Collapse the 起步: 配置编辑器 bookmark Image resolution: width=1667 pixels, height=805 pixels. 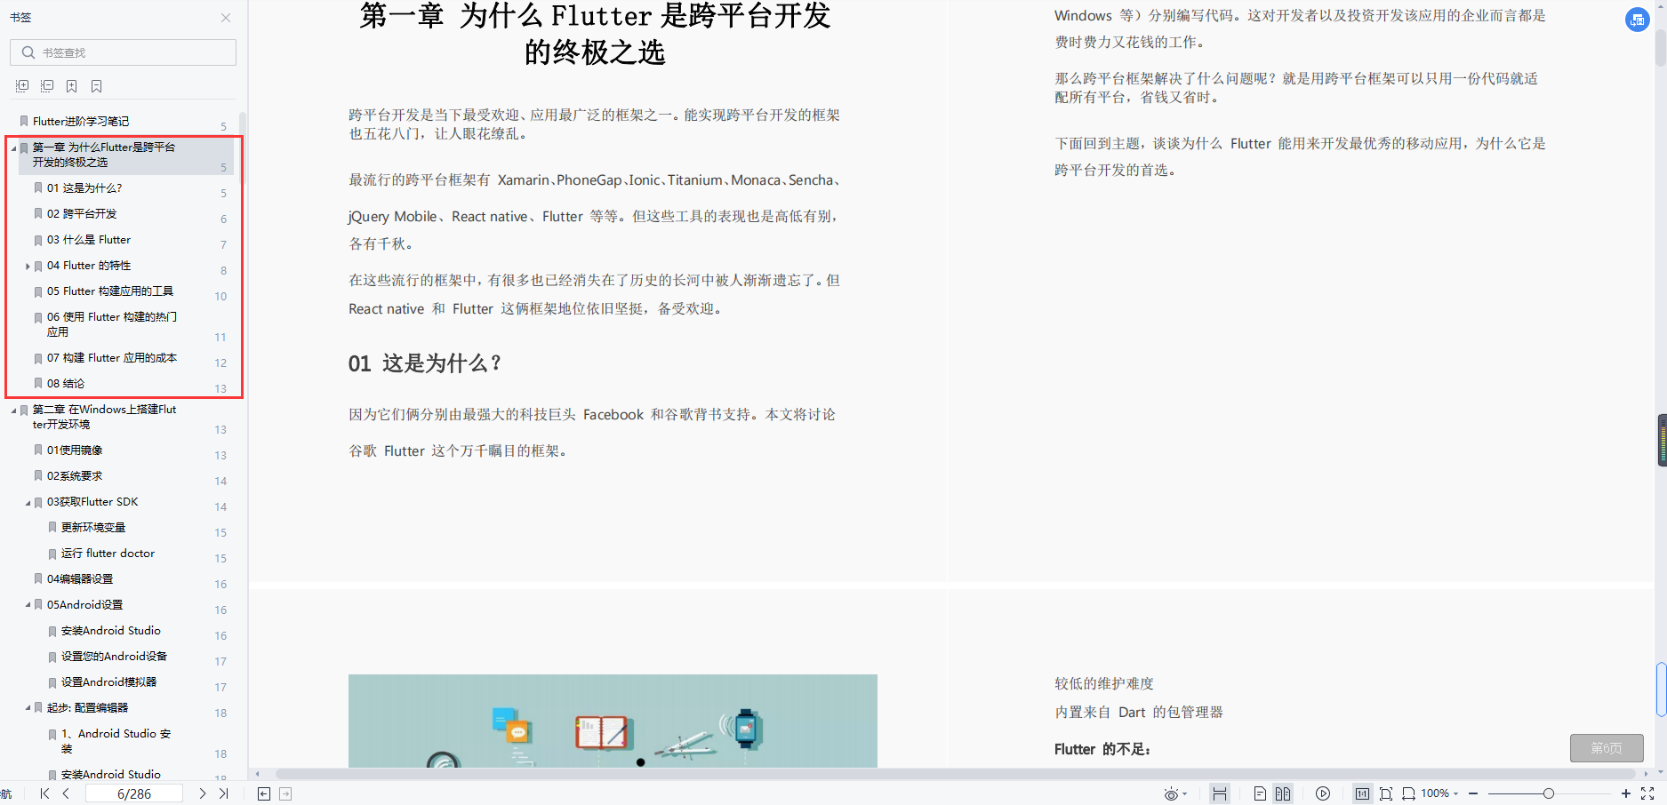click(28, 709)
